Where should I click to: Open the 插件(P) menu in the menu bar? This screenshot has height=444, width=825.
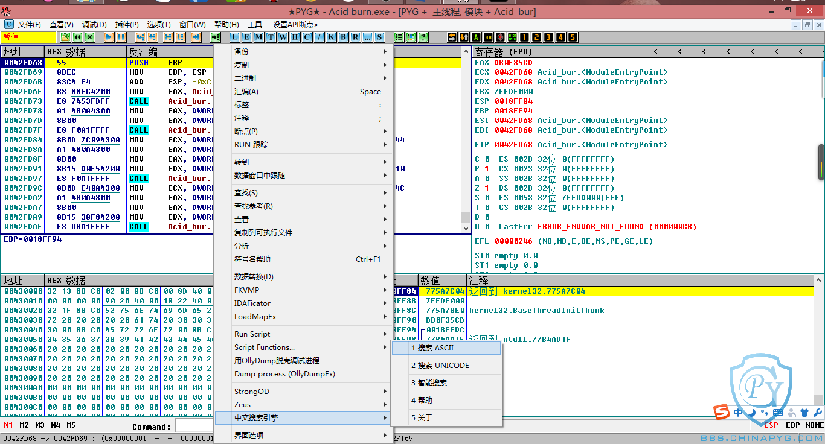tap(127, 24)
